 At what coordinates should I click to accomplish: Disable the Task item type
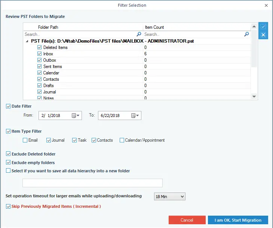74,140
